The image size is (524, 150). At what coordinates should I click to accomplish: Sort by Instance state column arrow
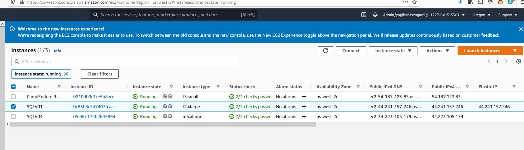click(x=171, y=87)
